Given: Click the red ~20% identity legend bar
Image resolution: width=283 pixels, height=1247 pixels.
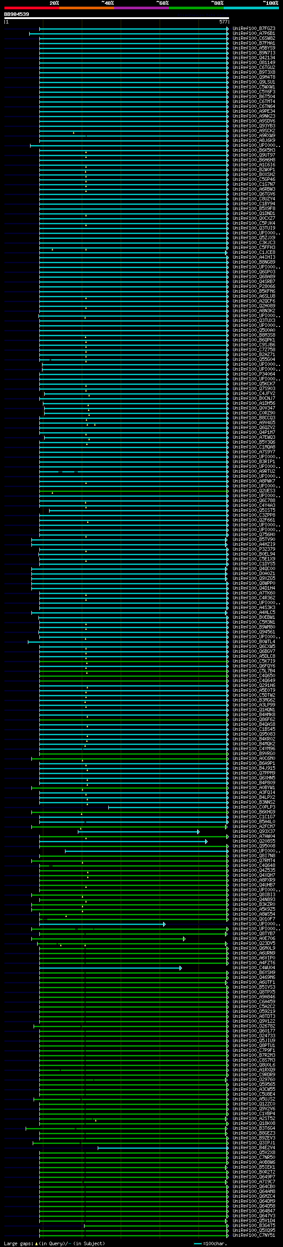Looking at the screenshot, I should click(x=31, y=8).
